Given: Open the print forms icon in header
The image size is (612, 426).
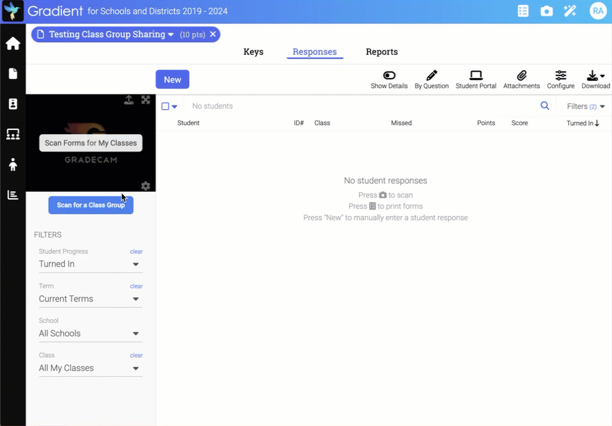Looking at the screenshot, I should click(x=522, y=11).
